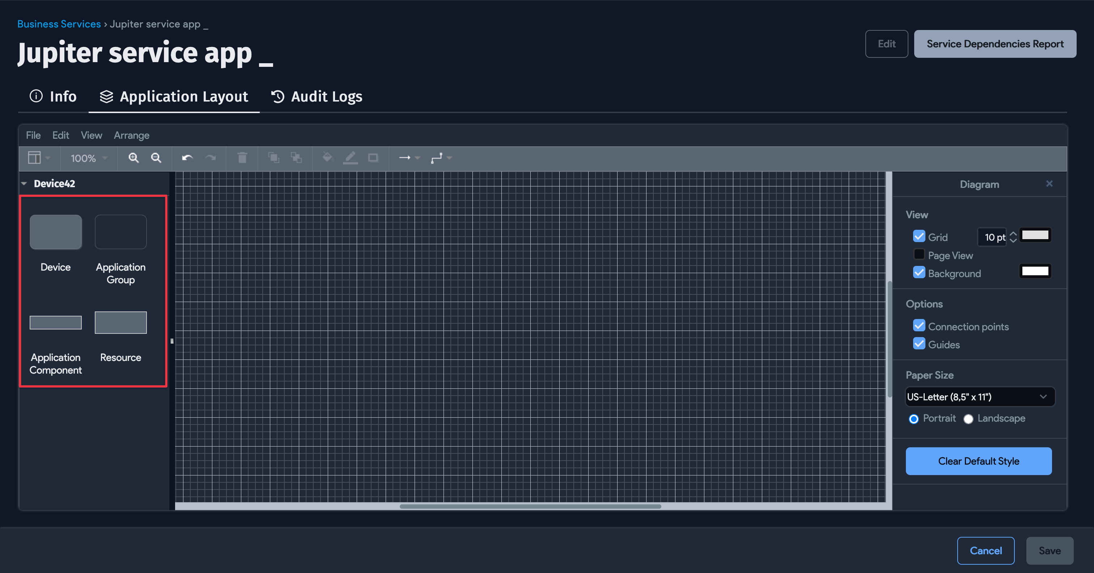Screen dimensions: 1094x573
Task: Disable the Grid checkbox
Action: (919, 237)
